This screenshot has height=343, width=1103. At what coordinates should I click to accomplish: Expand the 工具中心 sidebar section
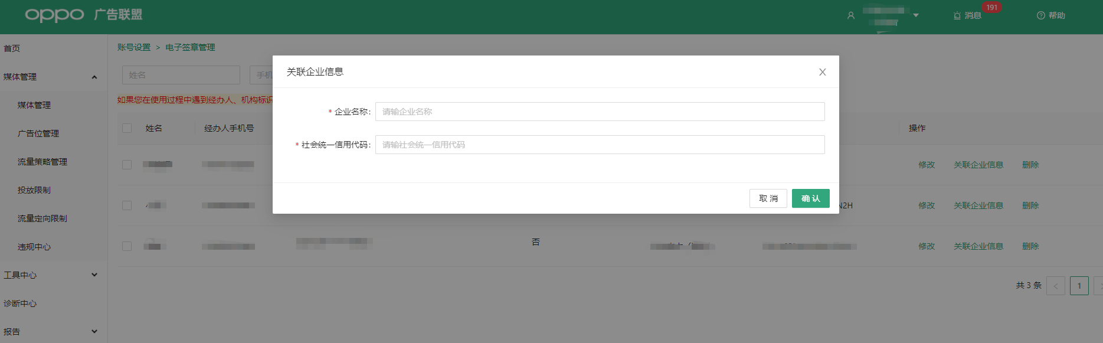pos(94,275)
